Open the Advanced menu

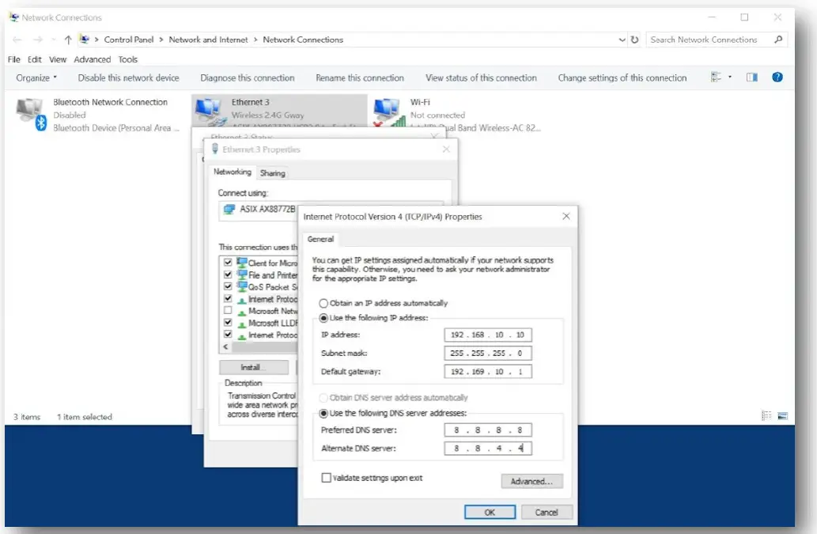point(93,59)
